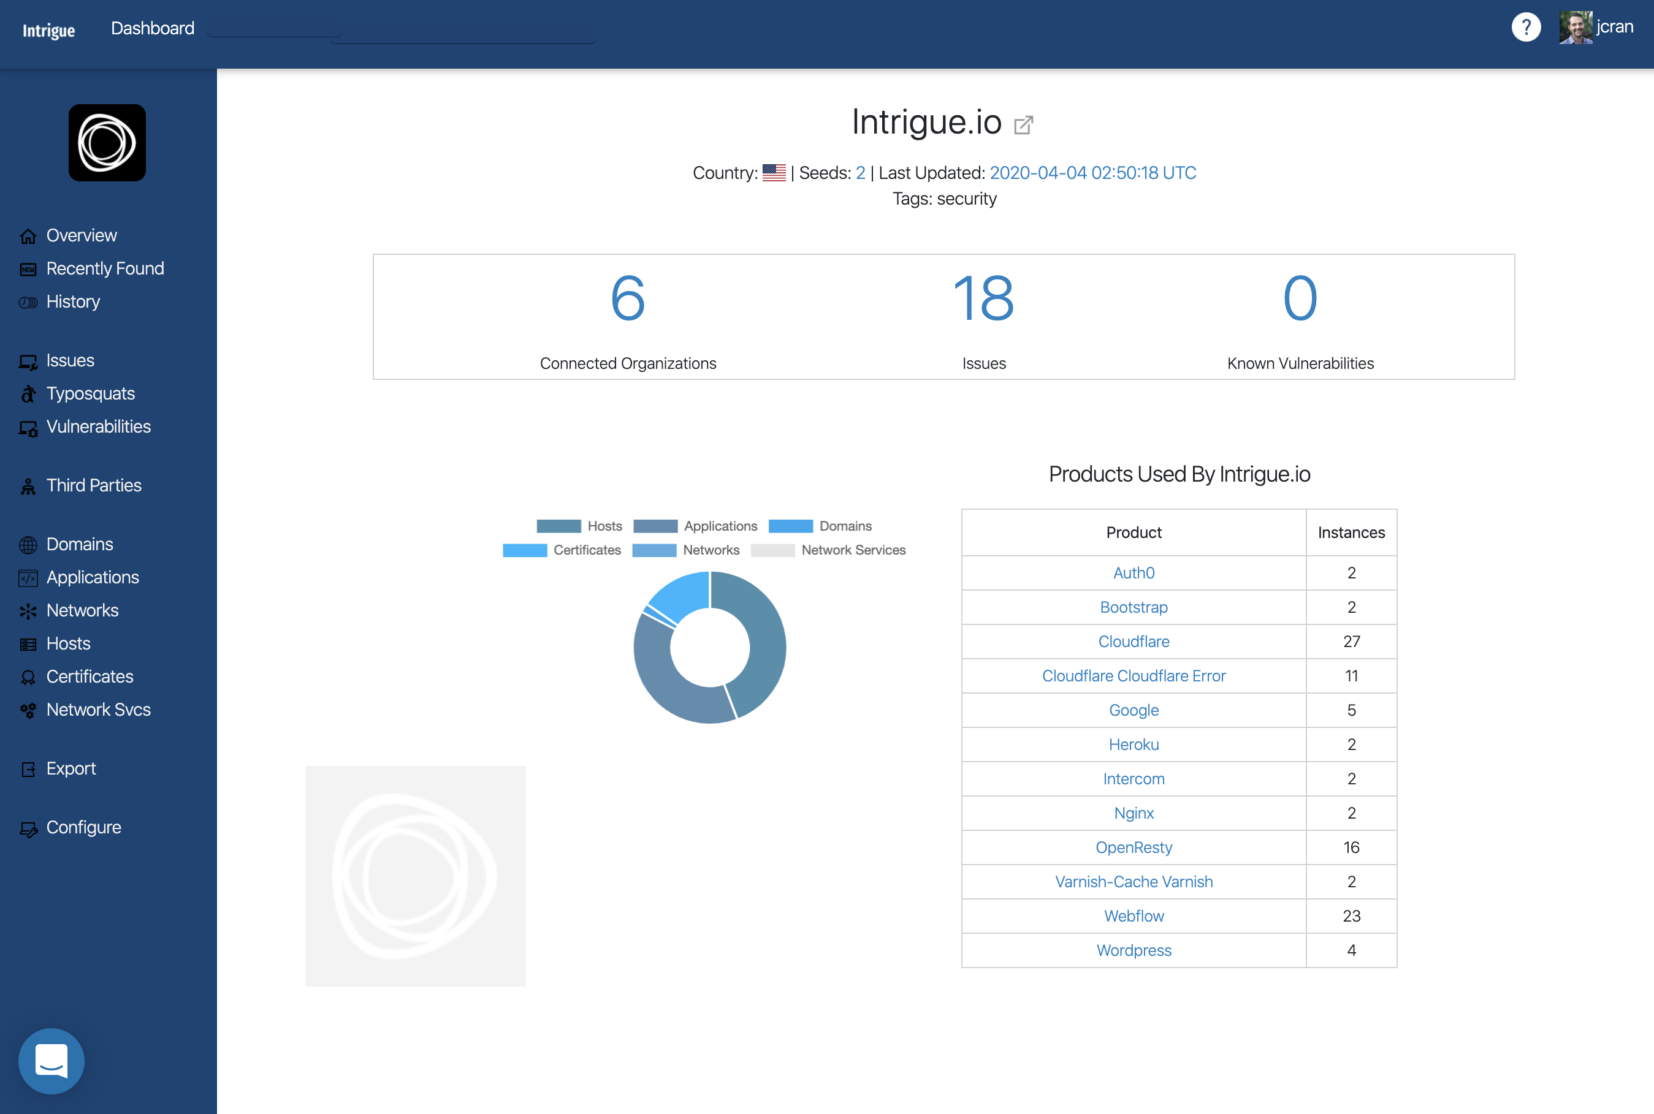The width and height of the screenshot is (1654, 1114).
Task: Open the Cloudflare product link
Action: click(1133, 642)
